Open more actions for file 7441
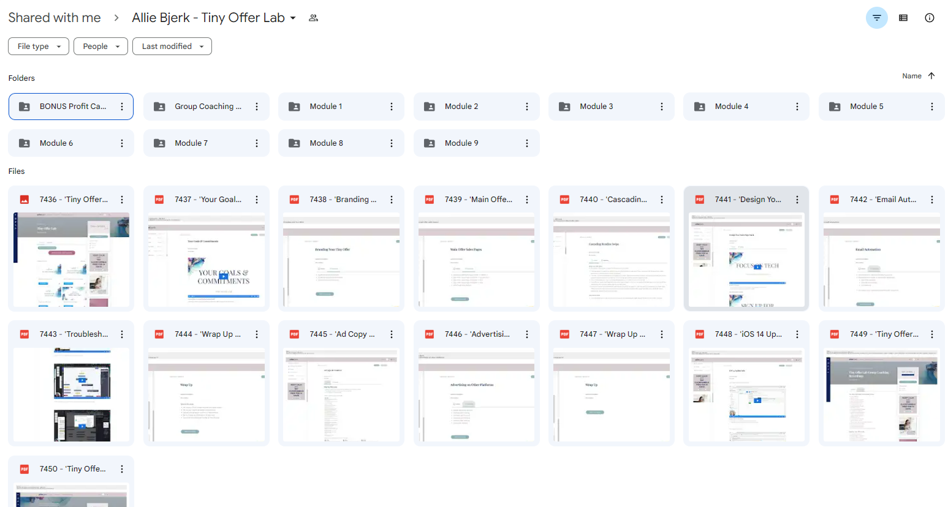This screenshot has width=948, height=507. pos(797,200)
